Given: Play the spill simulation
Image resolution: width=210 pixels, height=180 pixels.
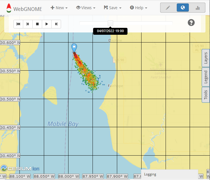Looking at the screenshot, I should [47, 24].
